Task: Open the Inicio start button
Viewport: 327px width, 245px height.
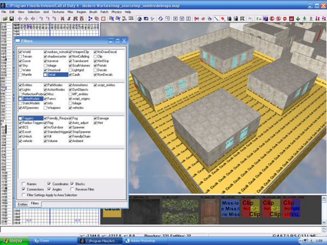Action: tap(14, 241)
